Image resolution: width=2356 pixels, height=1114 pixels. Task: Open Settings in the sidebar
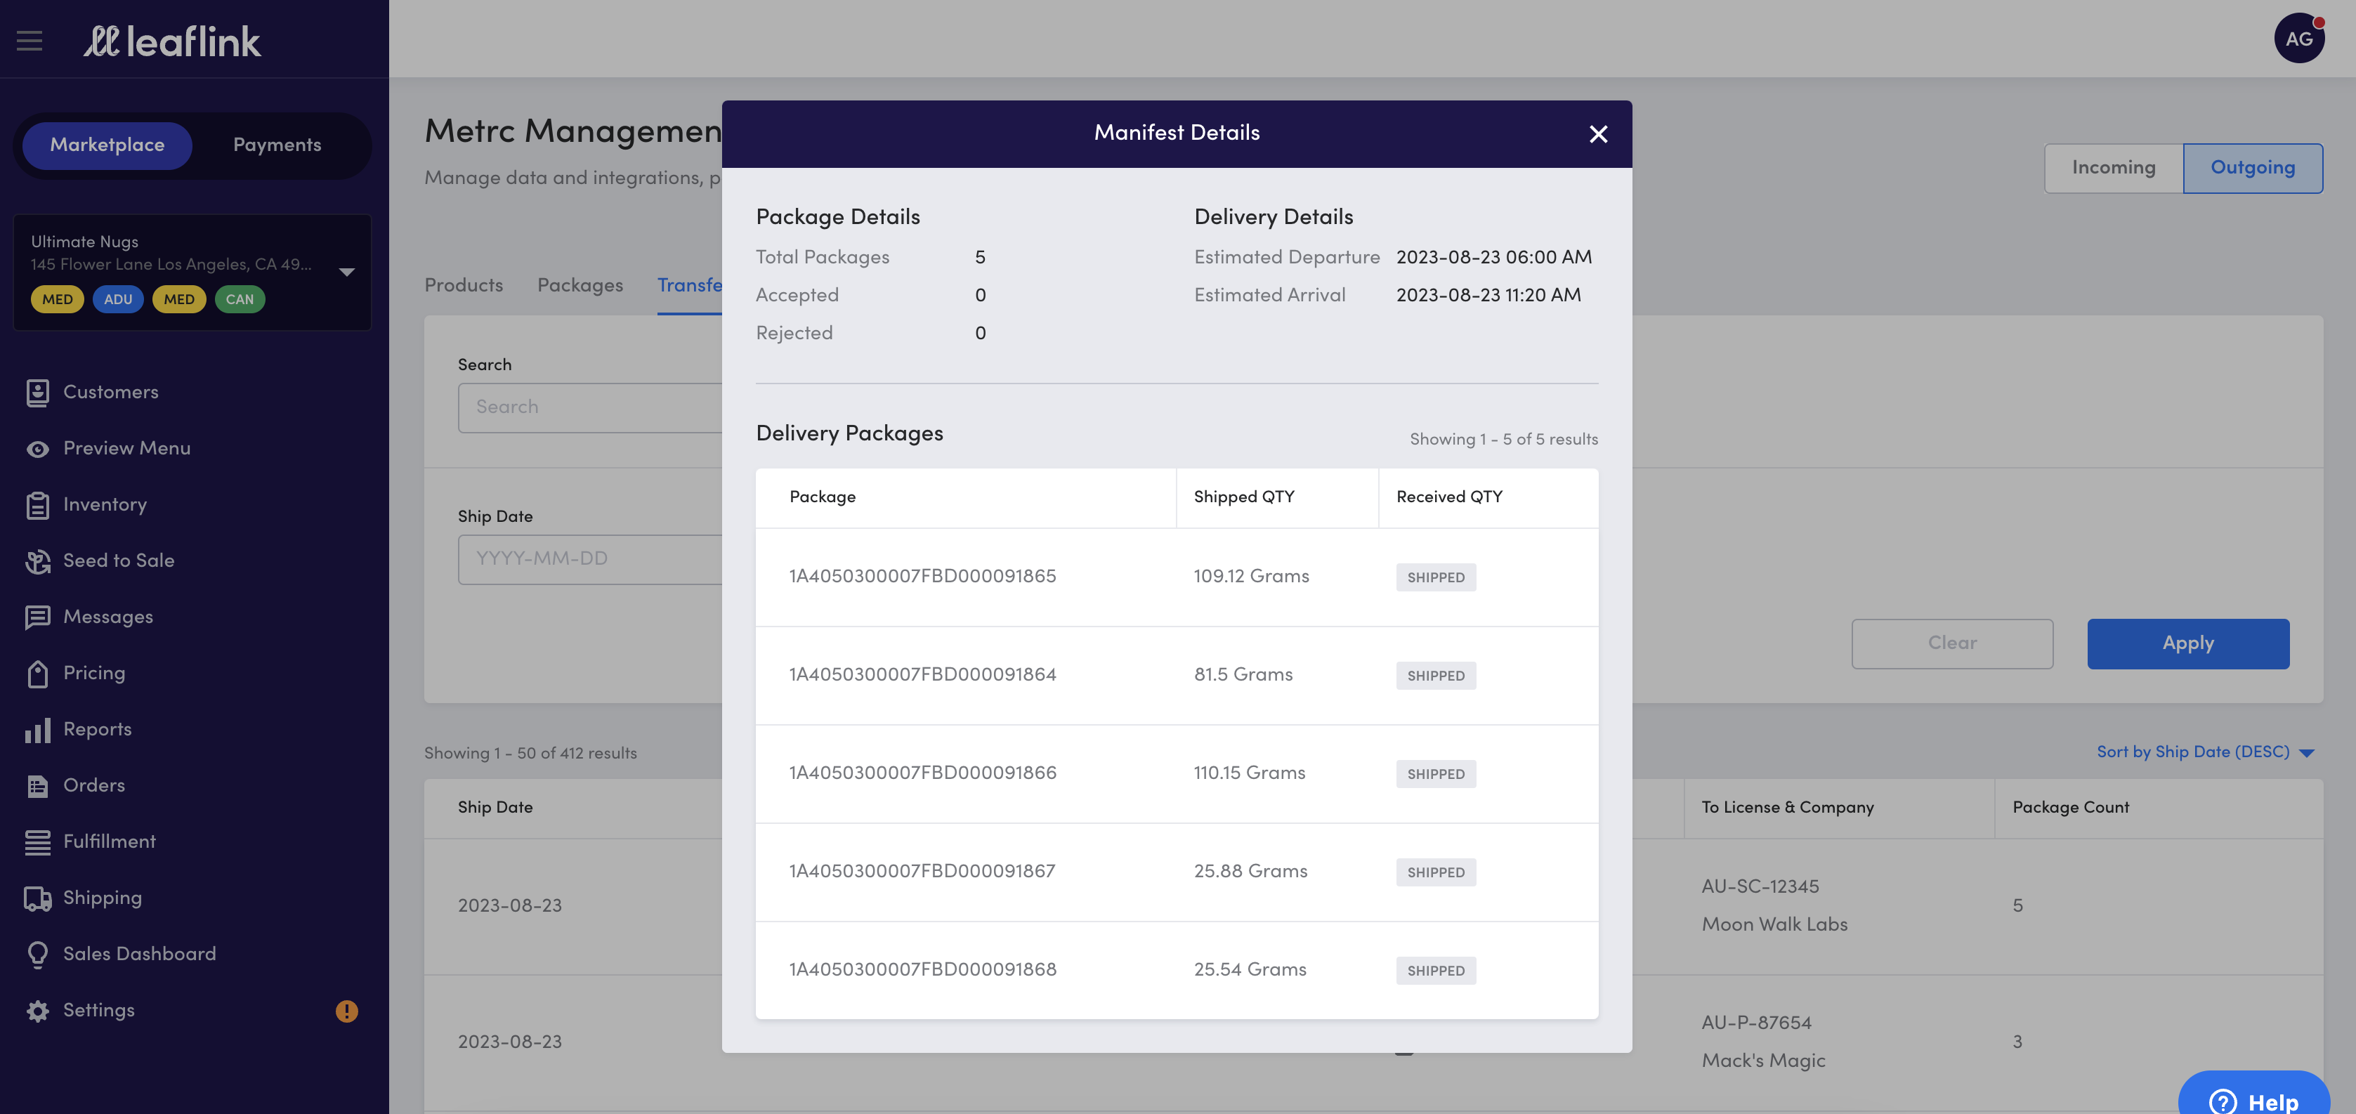coord(99,1011)
